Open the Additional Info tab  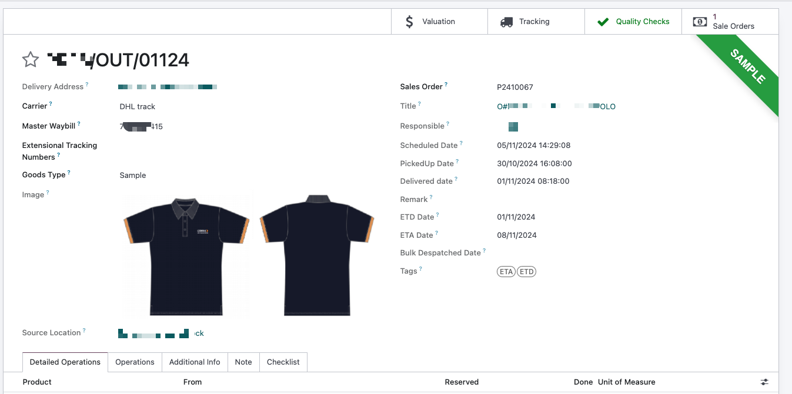click(x=195, y=362)
